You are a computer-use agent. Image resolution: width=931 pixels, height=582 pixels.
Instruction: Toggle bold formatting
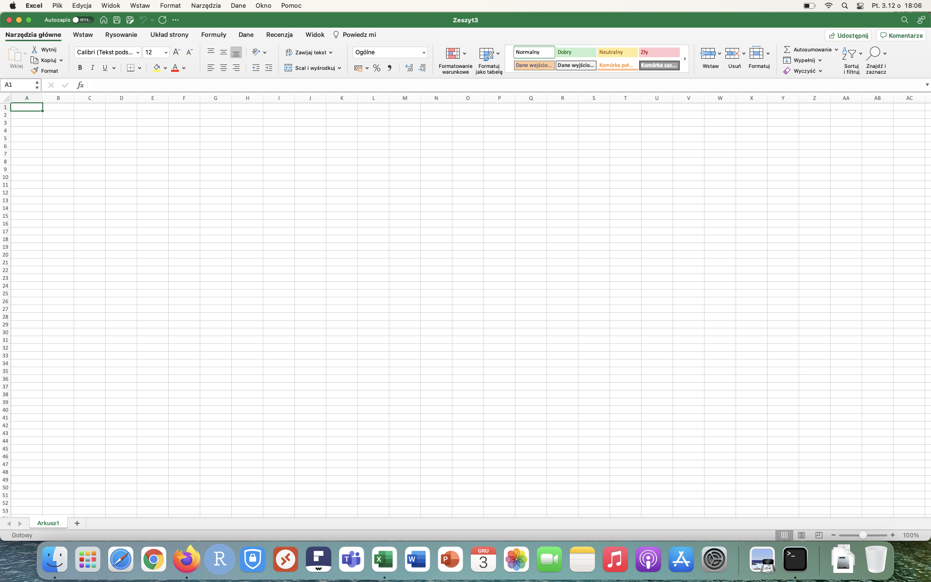click(80, 68)
